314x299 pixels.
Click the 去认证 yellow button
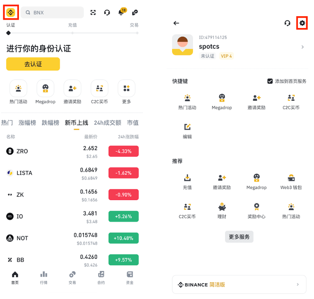pyautogui.click(x=33, y=64)
